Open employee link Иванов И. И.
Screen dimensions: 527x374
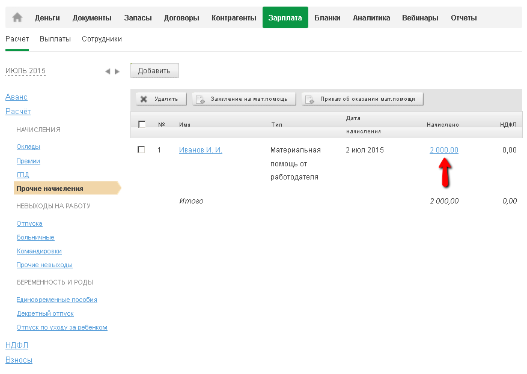coord(201,150)
